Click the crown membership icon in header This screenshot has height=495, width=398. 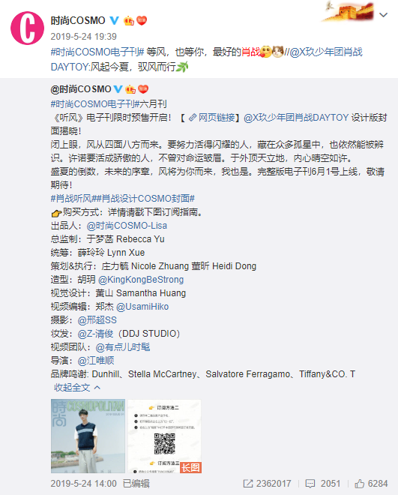tap(129, 21)
